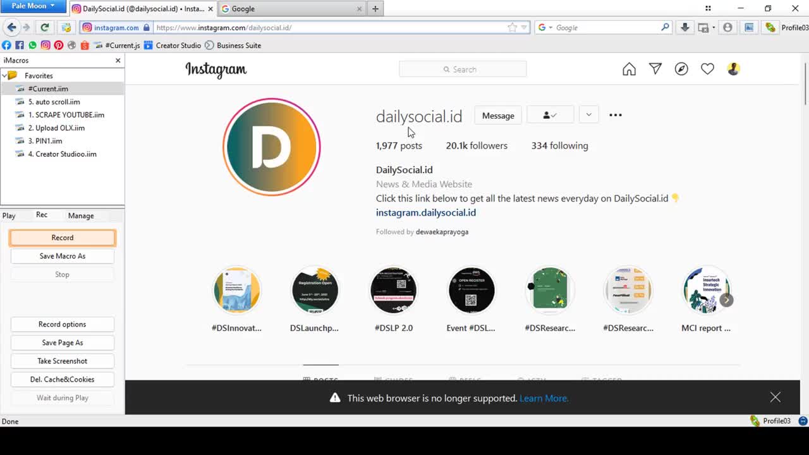The image size is (809, 455).
Task: Open the three-dot options on profile
Action: [x=615, y=115]
